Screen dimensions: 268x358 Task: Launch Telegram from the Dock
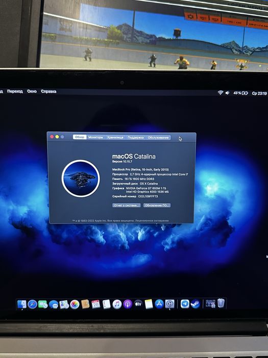[x=185, y=304]
